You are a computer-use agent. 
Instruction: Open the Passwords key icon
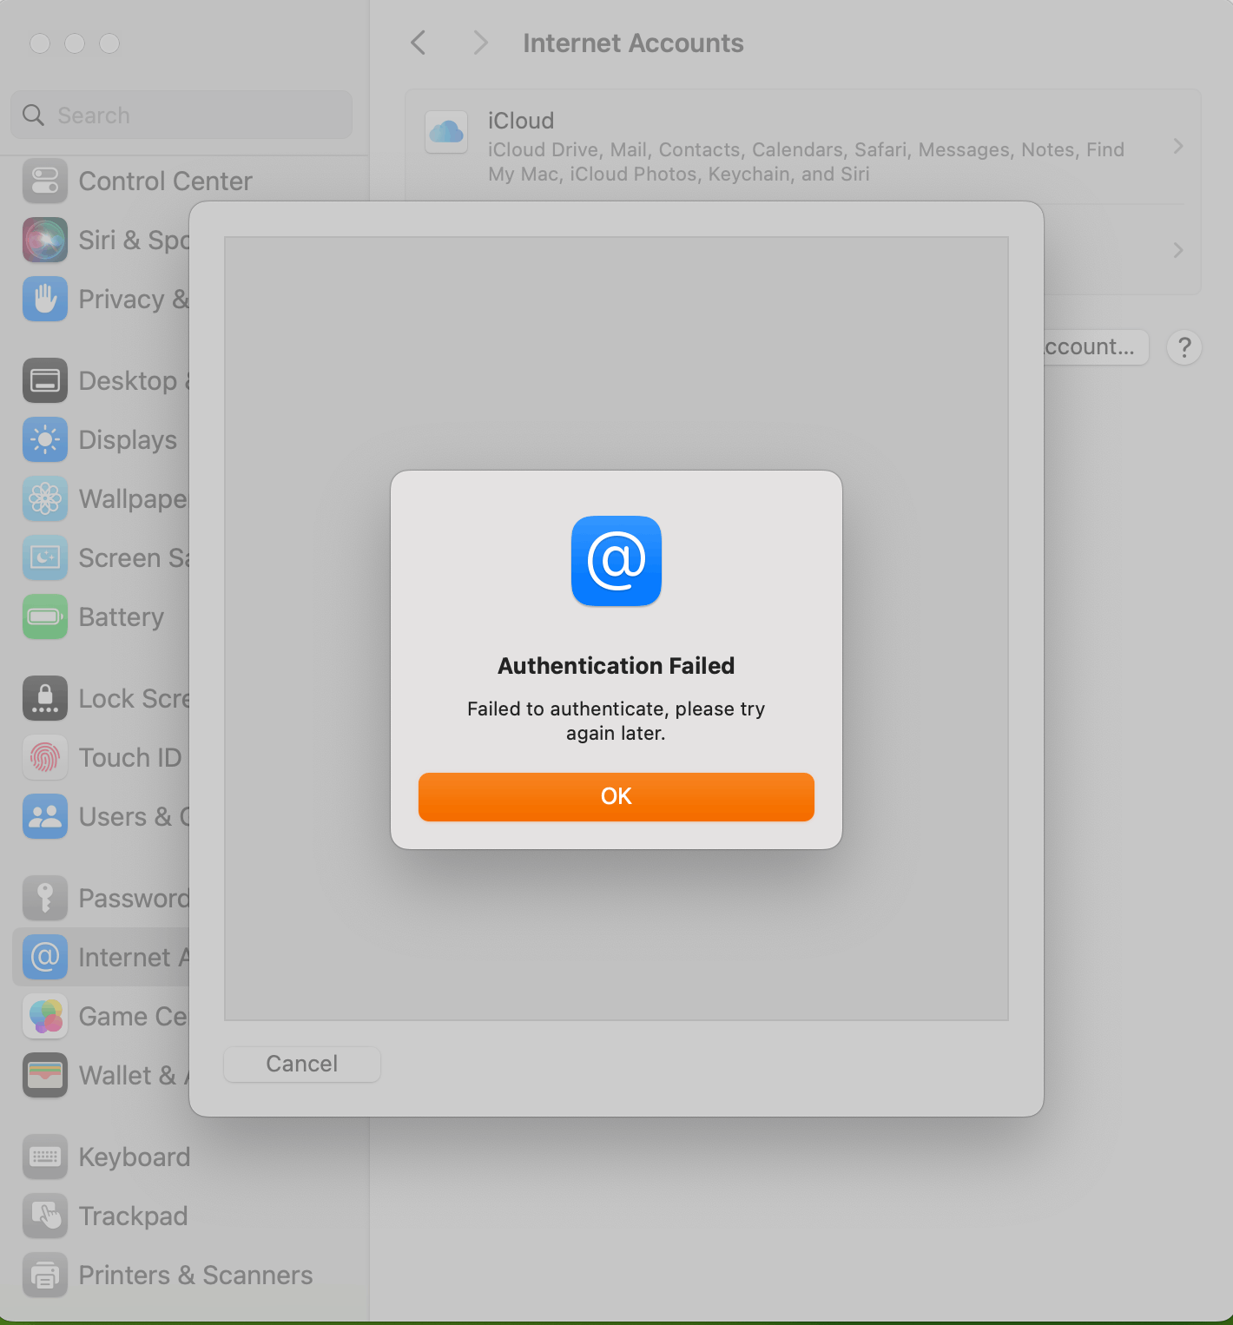(45, 898)
